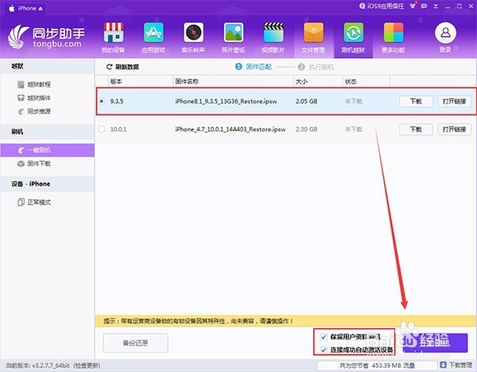
Task: Open the title bar dropdown menu arrow
Action: tap(436, 6)
